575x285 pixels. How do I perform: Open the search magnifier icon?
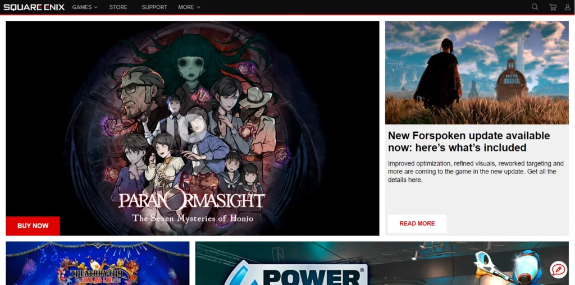pos(535,7)
